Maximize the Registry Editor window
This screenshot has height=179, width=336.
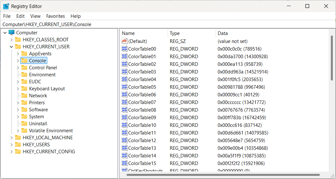coord(307,6)
